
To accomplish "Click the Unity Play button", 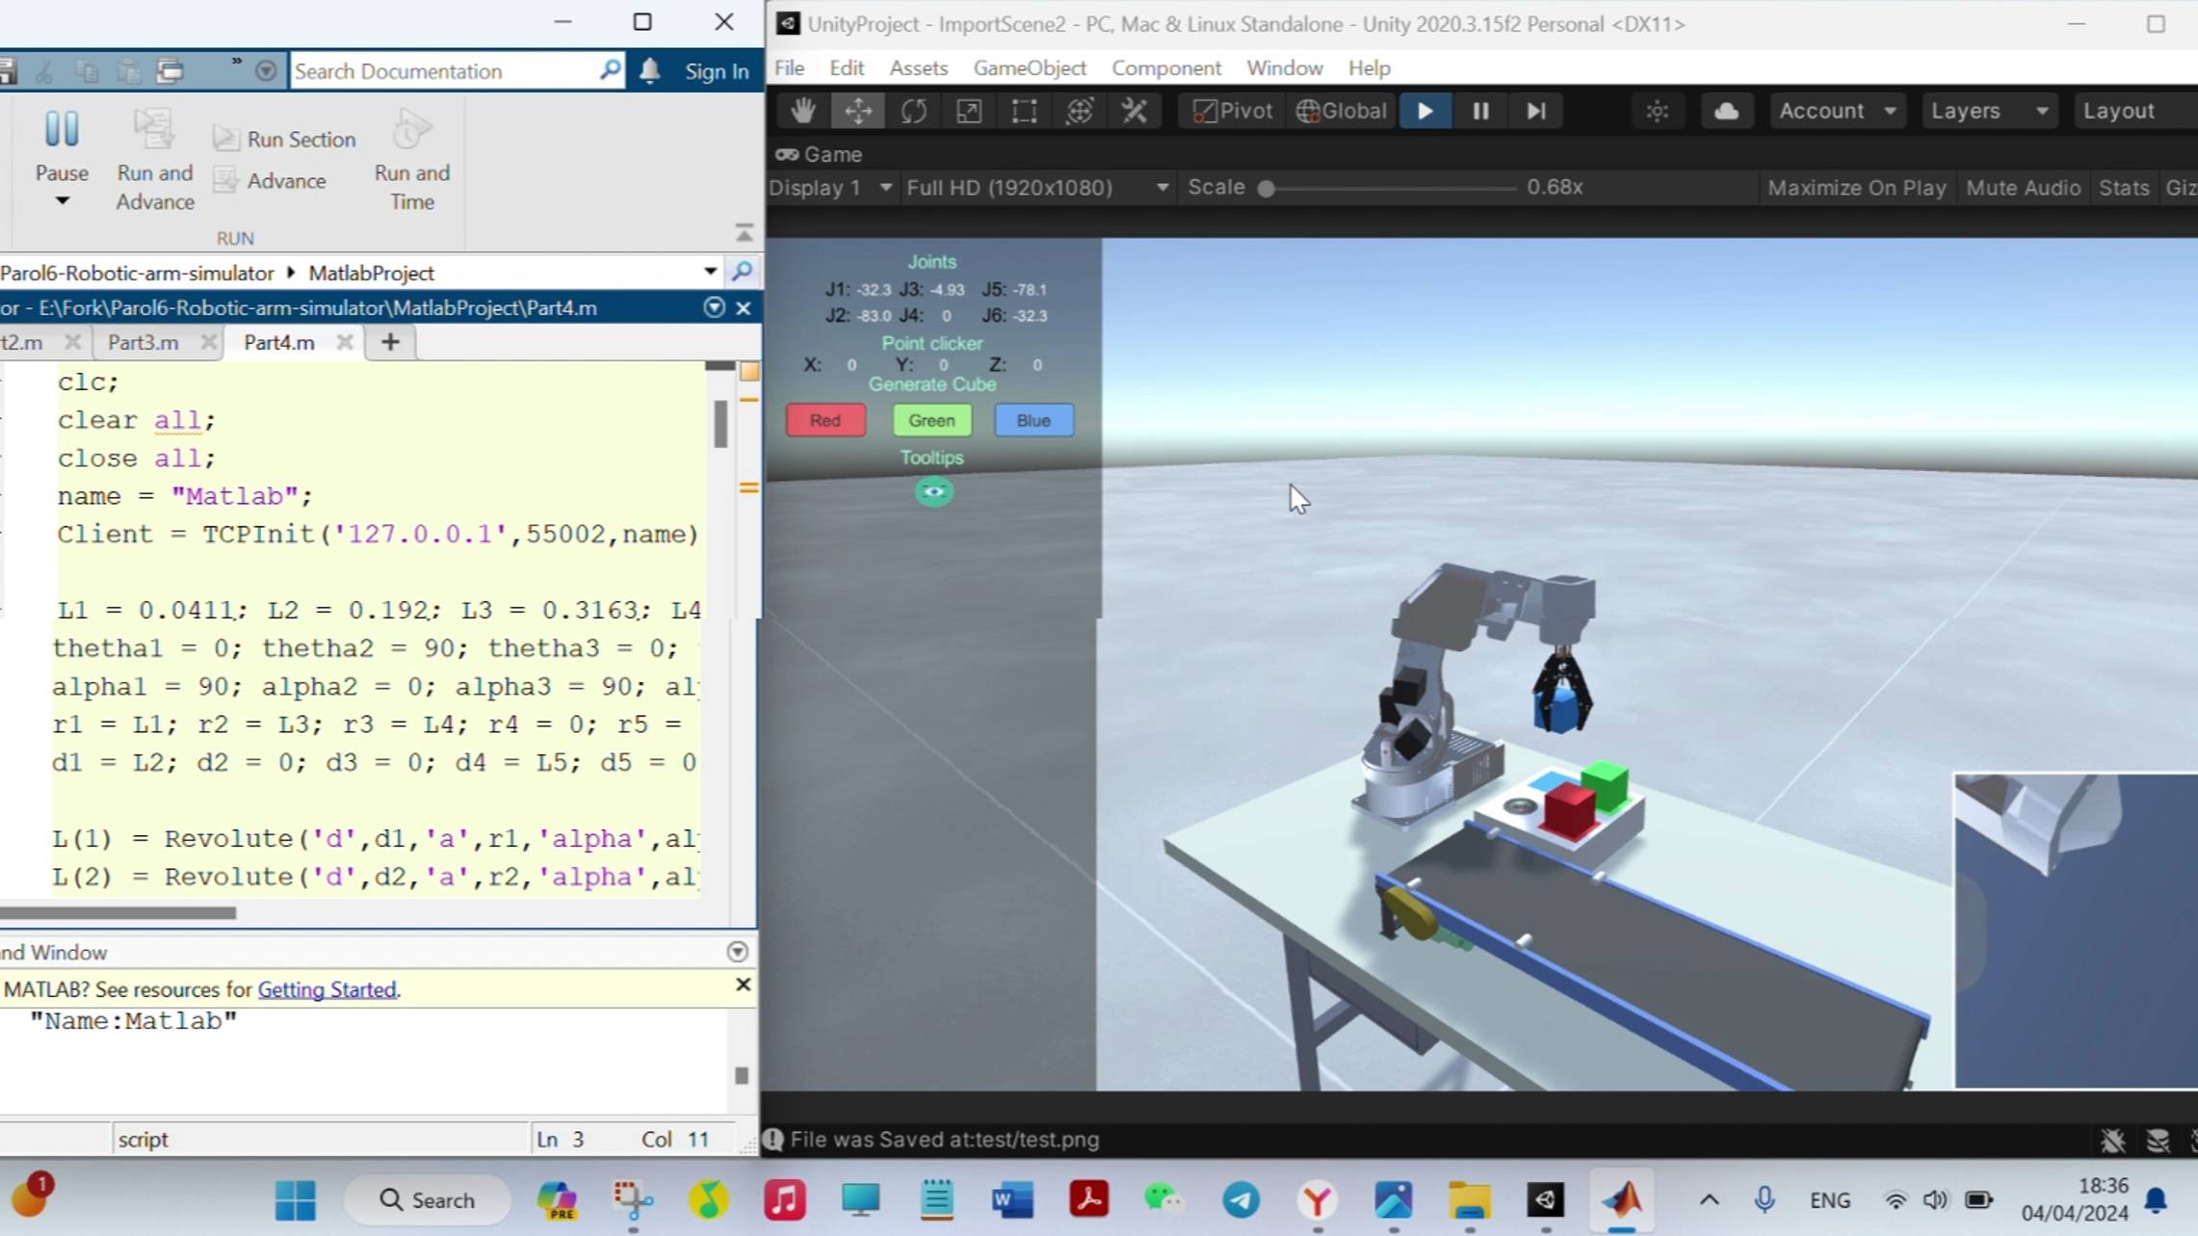I will 1425,111.
